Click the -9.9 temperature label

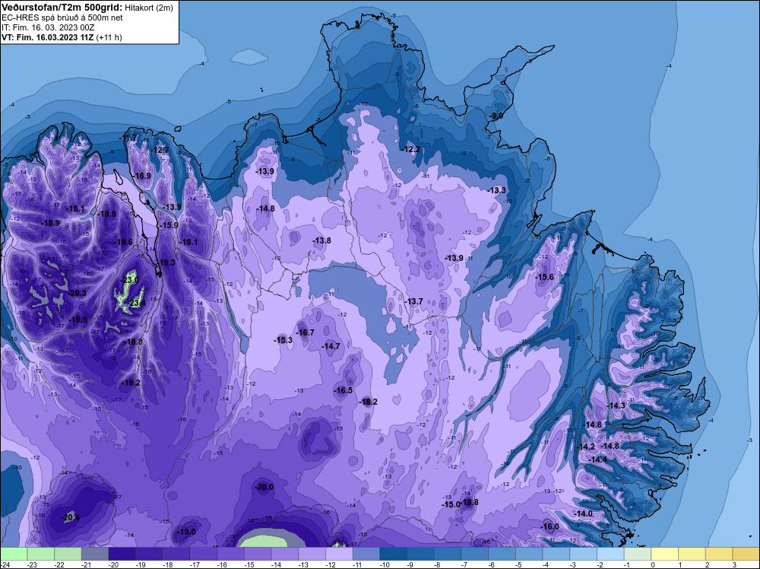[x=496, y=116]
